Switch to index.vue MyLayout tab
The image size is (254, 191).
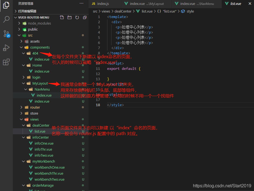[146, 4]
